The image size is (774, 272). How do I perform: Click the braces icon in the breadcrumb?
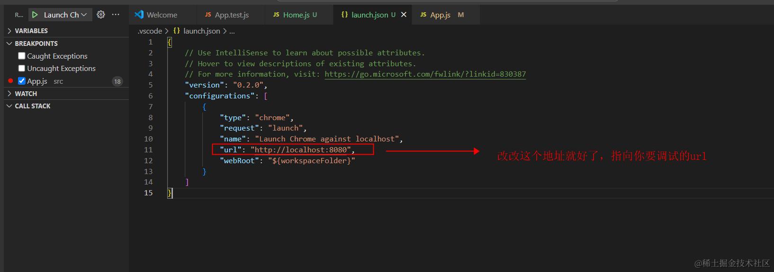(176, 31)
